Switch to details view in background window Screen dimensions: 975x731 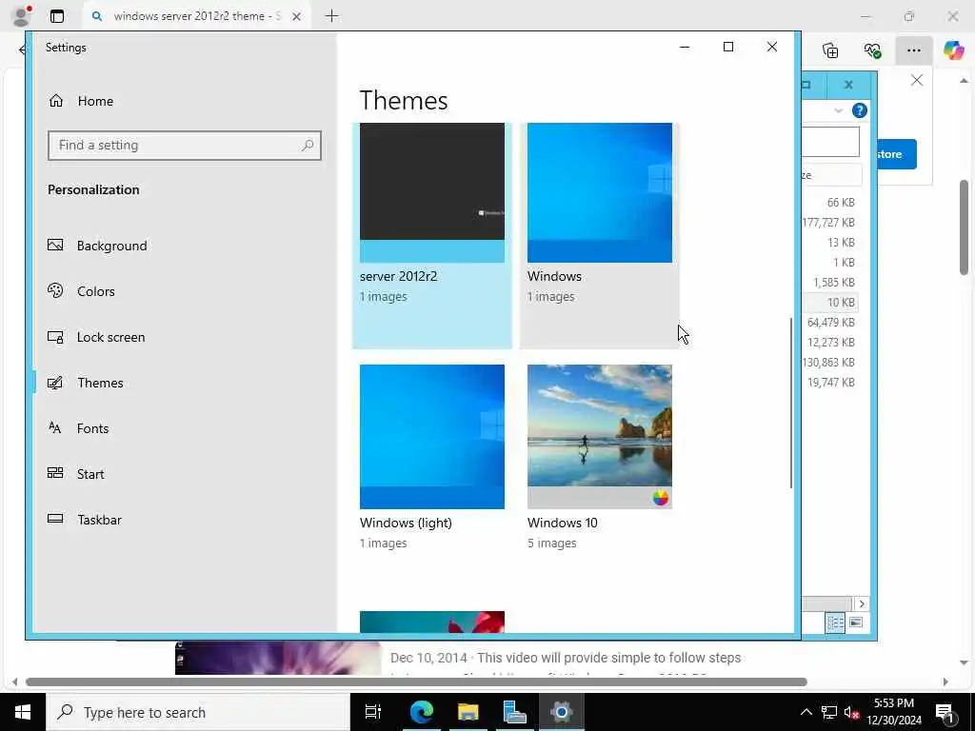point(835,622)
